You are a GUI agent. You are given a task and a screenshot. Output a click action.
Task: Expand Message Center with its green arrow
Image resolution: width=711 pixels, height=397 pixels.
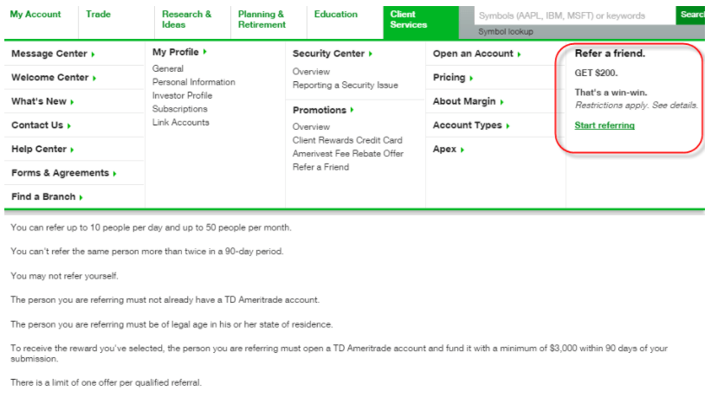pyautogui.click(x=93, y=54)
